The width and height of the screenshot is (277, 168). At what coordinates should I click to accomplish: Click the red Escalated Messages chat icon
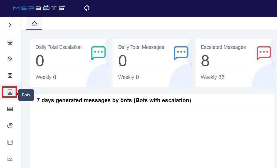click(263, 53)
